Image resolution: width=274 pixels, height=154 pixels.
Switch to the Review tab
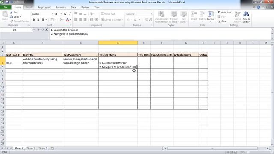[85, 7]
